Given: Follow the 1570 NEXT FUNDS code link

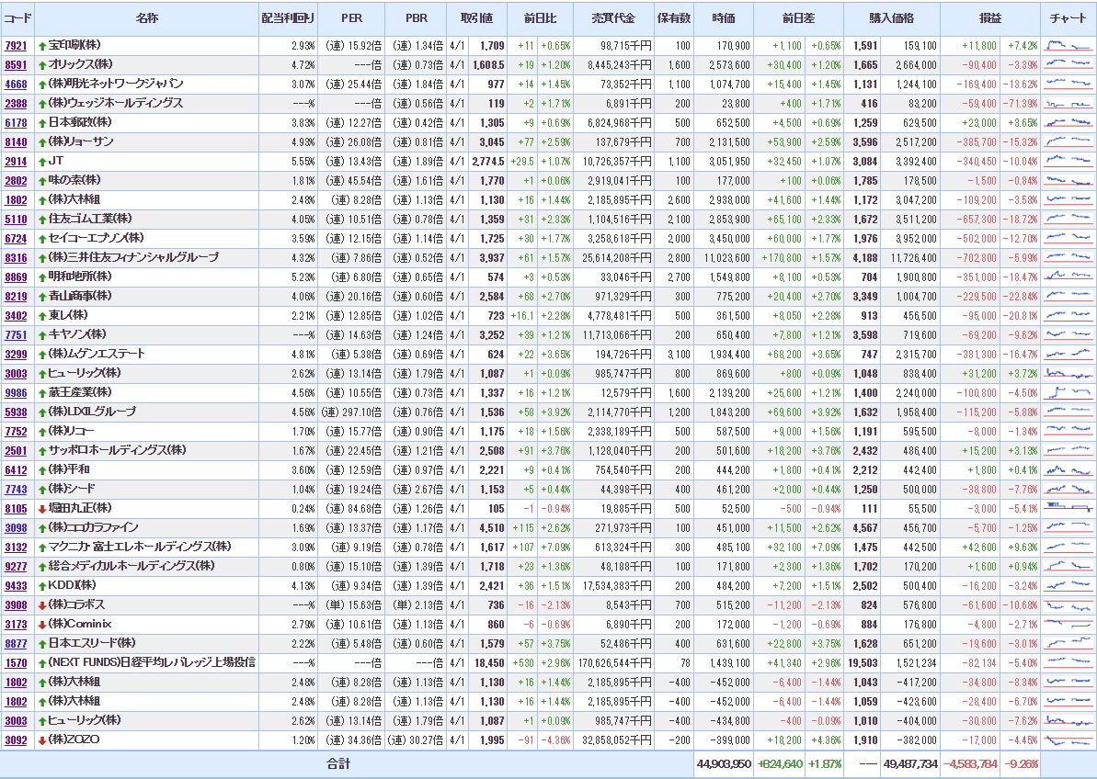Looking at the screenshot, I should [16, 662].
